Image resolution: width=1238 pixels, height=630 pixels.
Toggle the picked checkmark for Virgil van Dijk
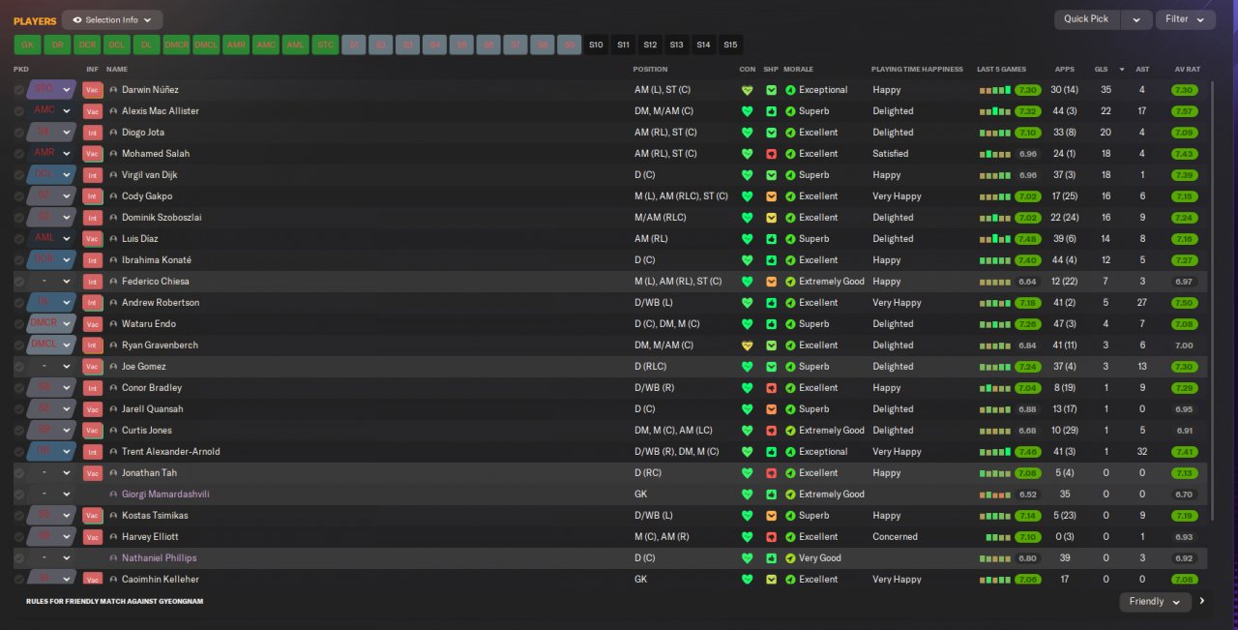pyautogui.click(x=18, y=175)
